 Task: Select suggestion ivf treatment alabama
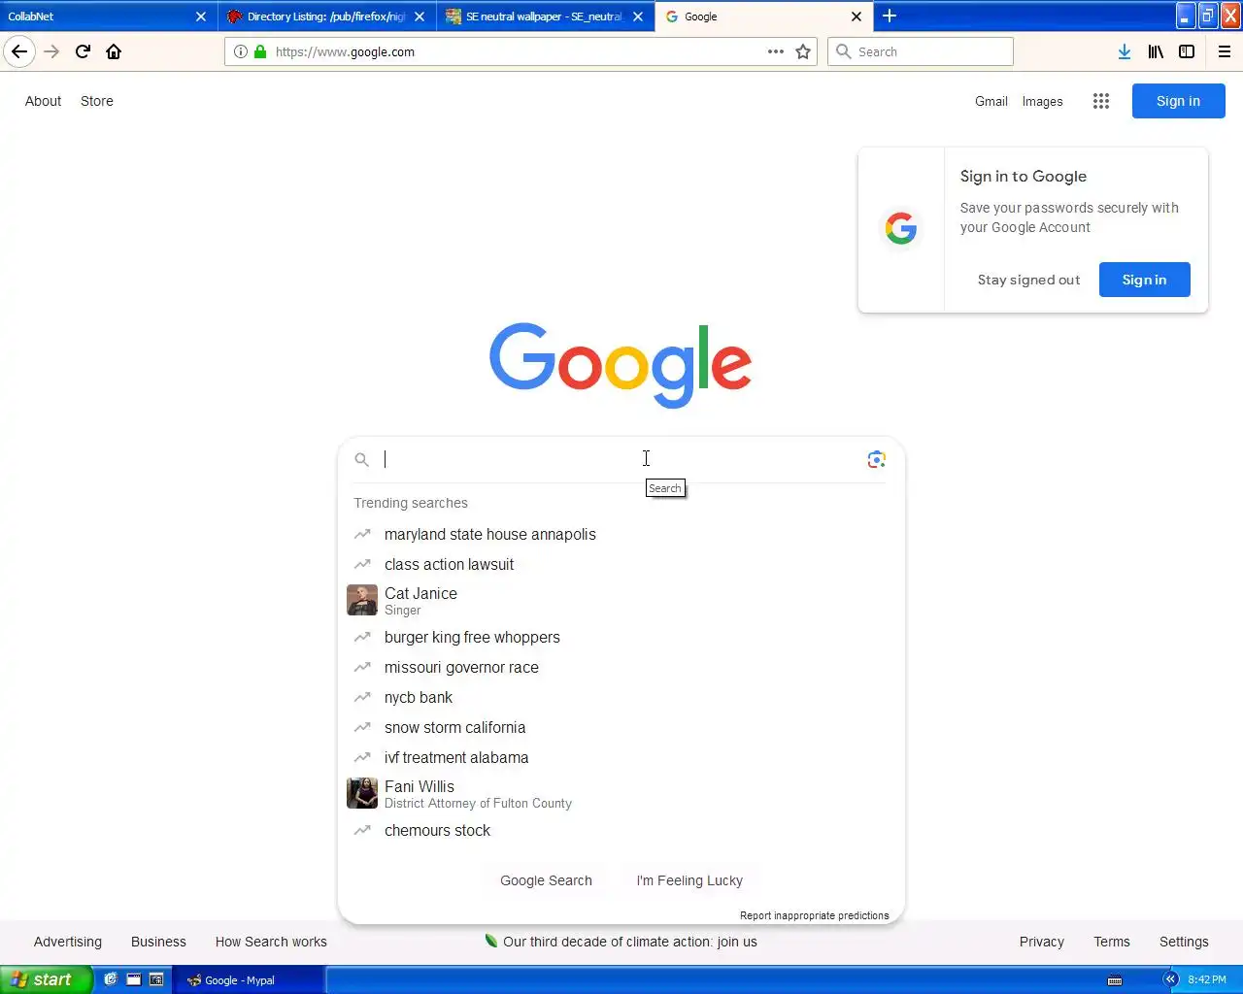621,757
